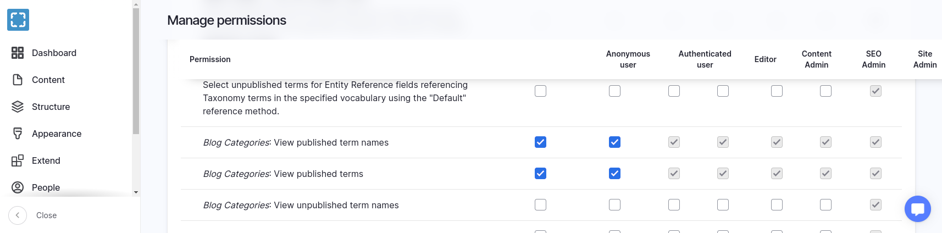Image resolution: width=942 pixels, height=233 pixels.
Task: Open the chat bubble widget
Action: pos(917,209)
